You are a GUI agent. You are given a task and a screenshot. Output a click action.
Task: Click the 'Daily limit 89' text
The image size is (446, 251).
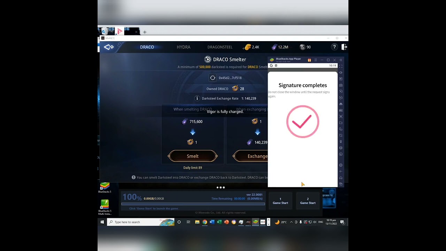coord(193,168)
